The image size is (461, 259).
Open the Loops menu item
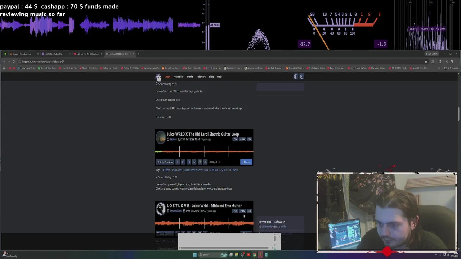point(167,77)
